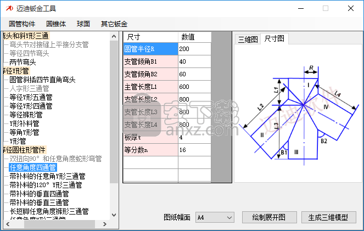The height and width of the screenshot is (231, 364).
Task: Select tree item 带补料的垂直四通管
Action: (39, 194)
